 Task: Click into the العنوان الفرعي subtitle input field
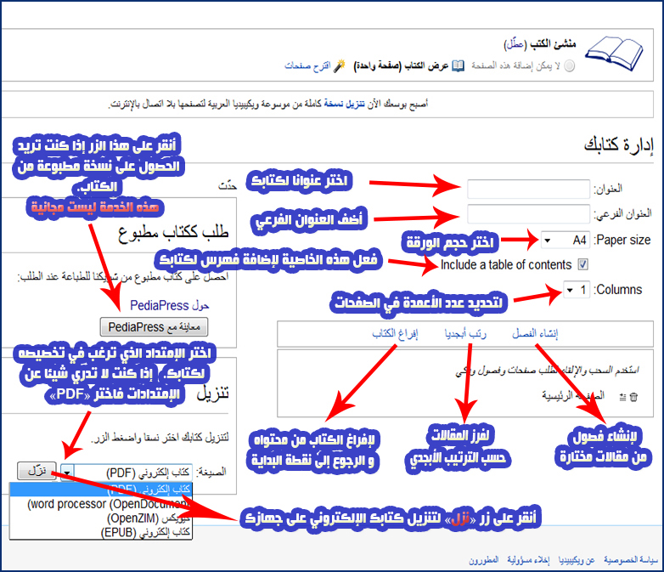click(x=528, y=213)
